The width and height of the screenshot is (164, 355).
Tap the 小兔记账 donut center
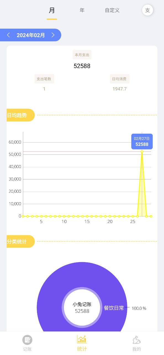point(82,307)
